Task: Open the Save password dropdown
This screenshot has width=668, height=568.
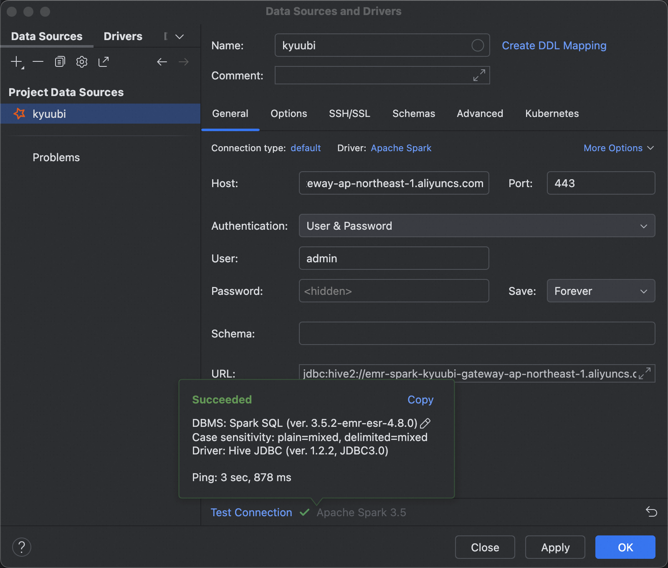Action: point(601,291)
